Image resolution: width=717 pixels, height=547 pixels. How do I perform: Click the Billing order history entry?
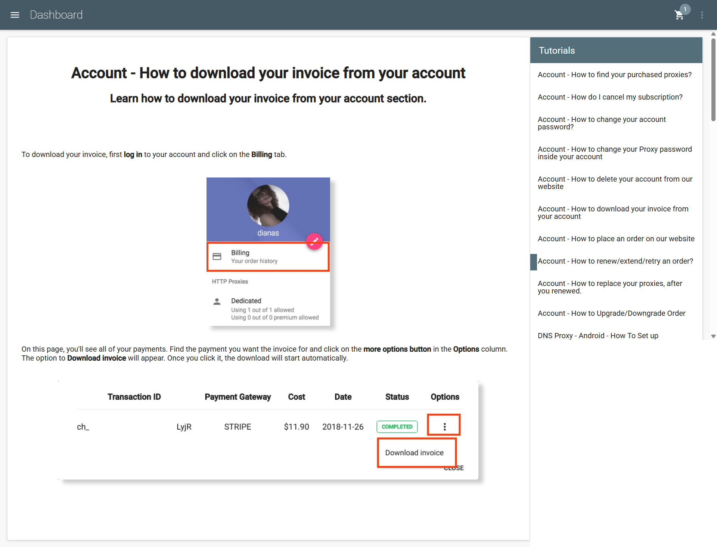(x=268, y=257)
